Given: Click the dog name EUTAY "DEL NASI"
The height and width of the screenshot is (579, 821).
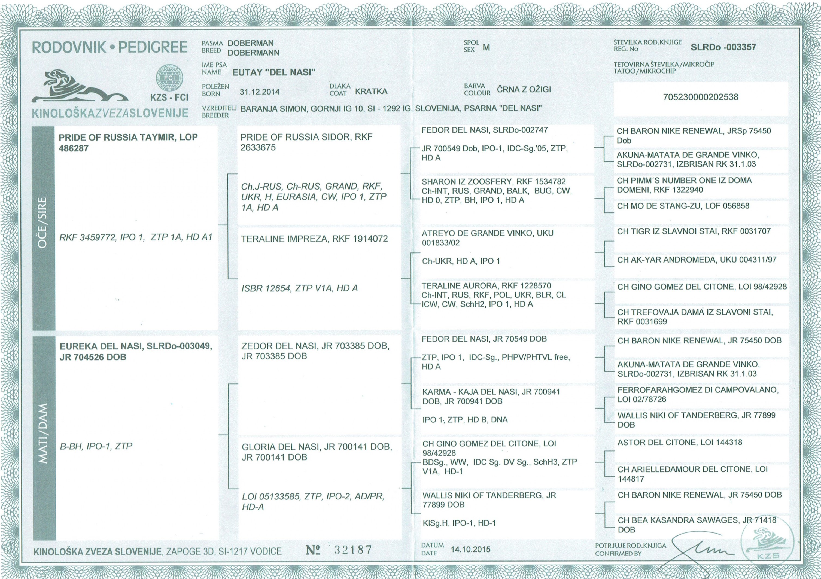Looking at the screenshot, I should pos(274,72).
